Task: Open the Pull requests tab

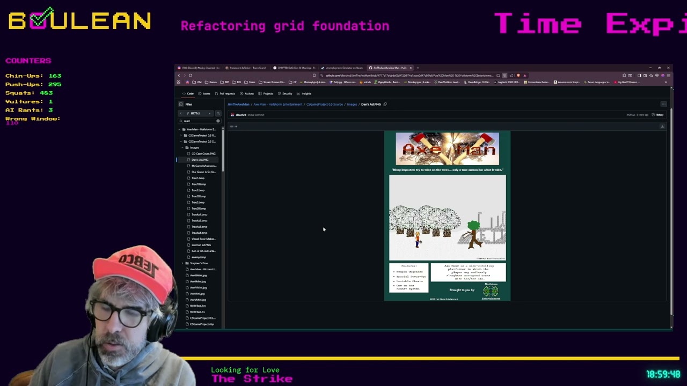Action: pyautogui.click(x=225, y=94)
